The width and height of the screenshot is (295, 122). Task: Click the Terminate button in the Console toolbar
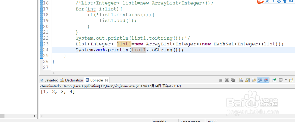pos(221,80)
